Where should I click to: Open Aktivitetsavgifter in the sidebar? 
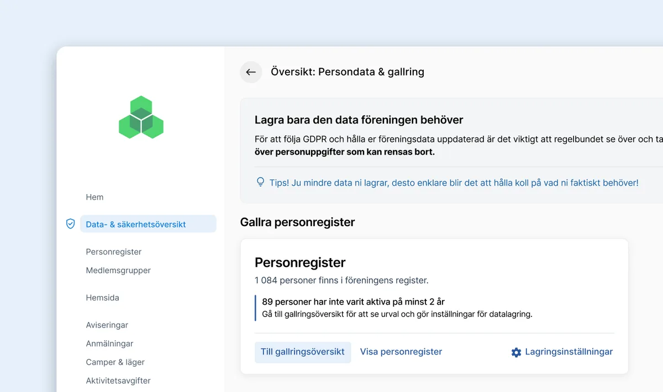click(118, 380)
